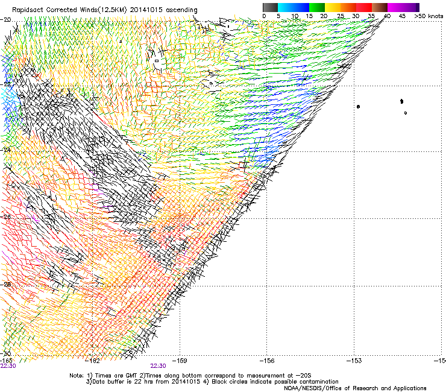Click the -20 latitude axis label

(x=5, y=20)
